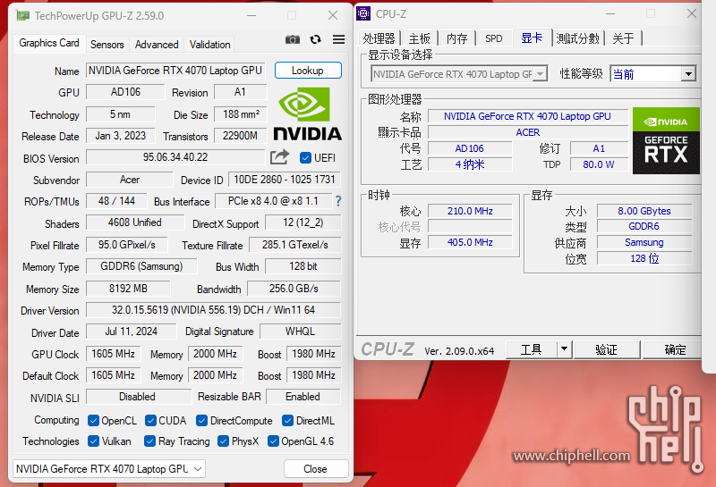Click the Bus Interface question mark icon
Viewport: 716px width, 487px height.
click(338, 202)
